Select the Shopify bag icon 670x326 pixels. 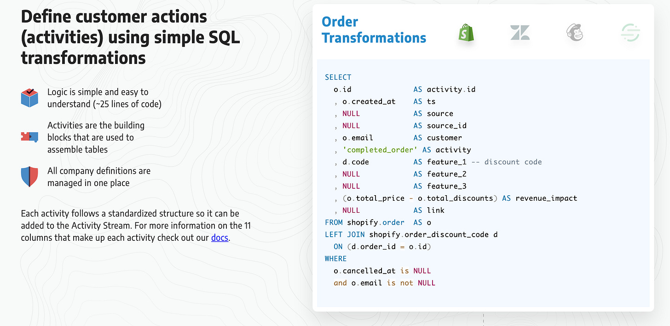[x=466, y=34]
